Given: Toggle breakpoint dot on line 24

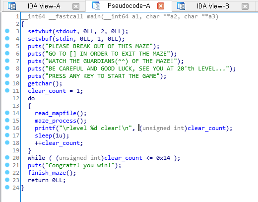Looking at the screenshot, I should click(x=7, y=187).
